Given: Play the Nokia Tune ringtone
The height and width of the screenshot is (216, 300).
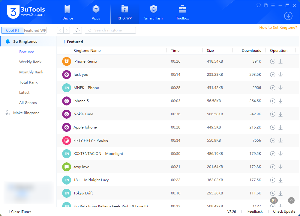Looking at the screenshot, I should point(273,114).
